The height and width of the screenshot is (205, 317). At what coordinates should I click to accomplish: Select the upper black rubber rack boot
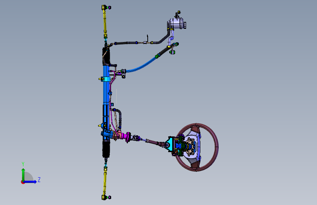point(106,57)
